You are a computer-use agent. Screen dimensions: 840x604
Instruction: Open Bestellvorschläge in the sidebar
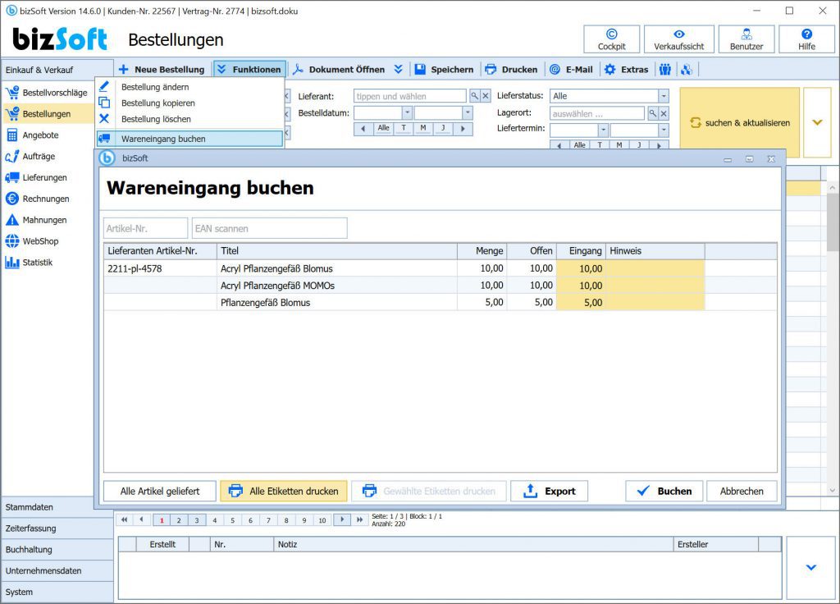pos(47,93)
